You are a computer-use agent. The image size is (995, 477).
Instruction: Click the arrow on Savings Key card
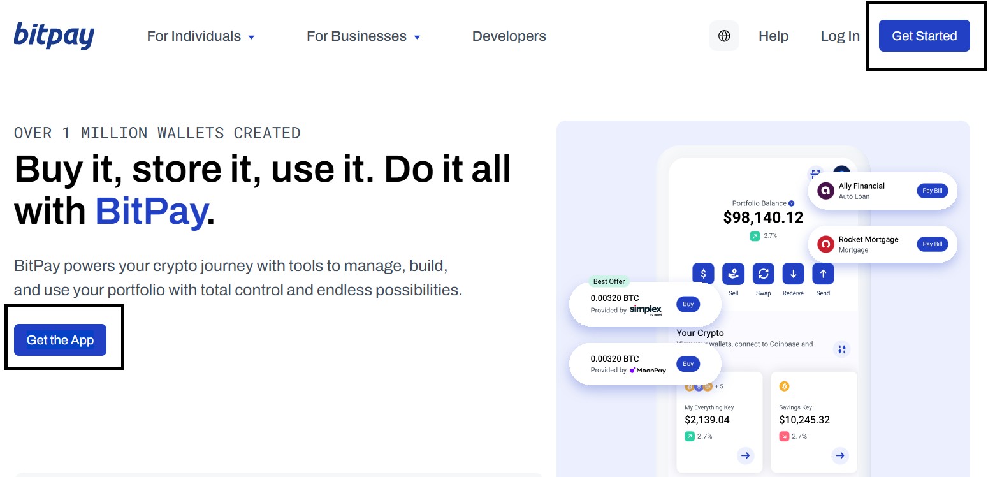coord(840,455)
